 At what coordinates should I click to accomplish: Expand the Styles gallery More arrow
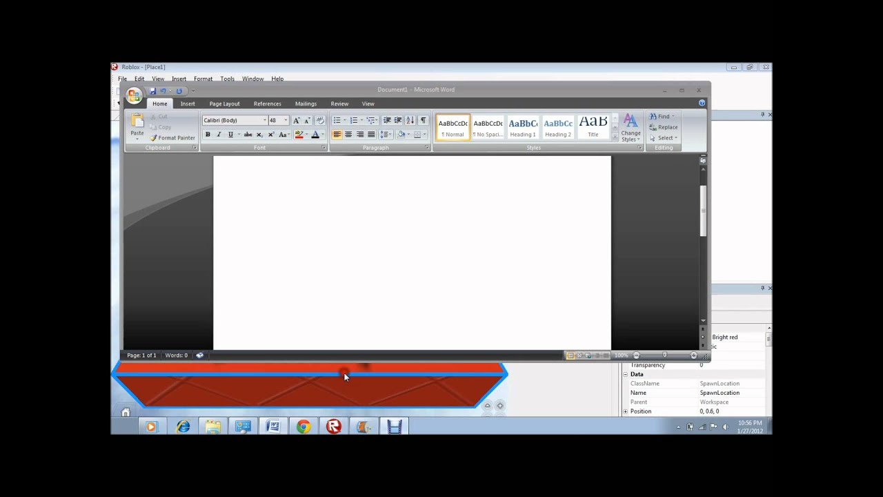[x=615, y=137]
